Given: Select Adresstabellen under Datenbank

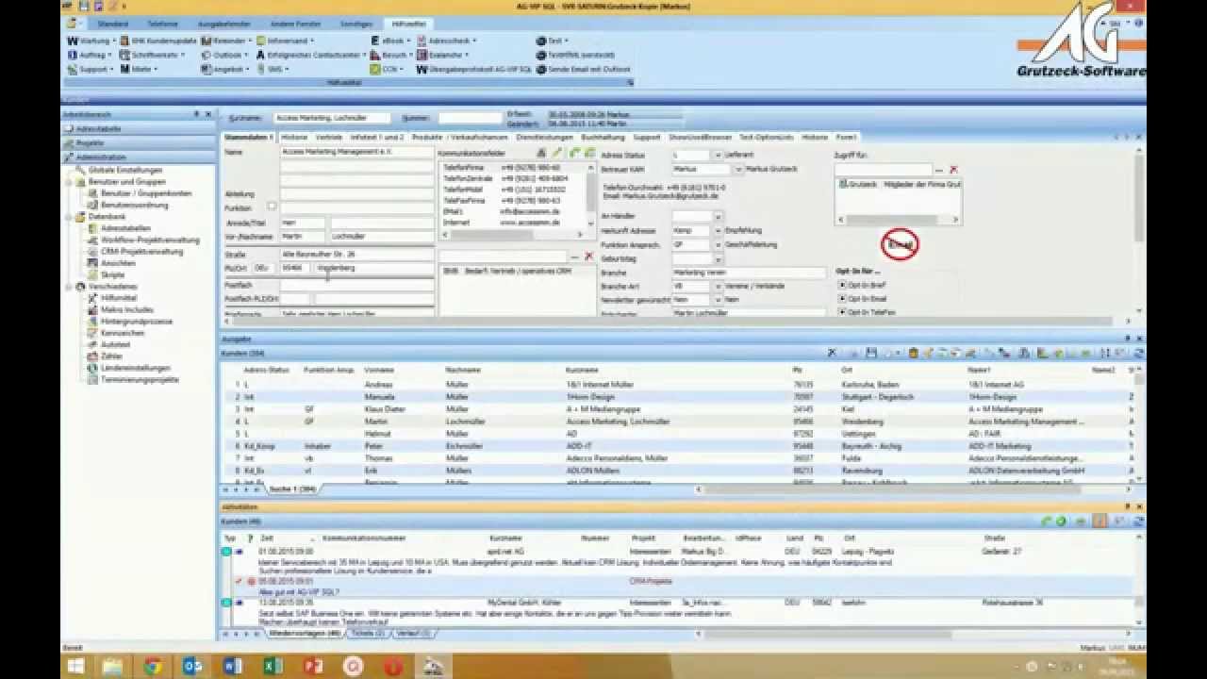Looking at the screenshot, I should click(x=125, y=228).
